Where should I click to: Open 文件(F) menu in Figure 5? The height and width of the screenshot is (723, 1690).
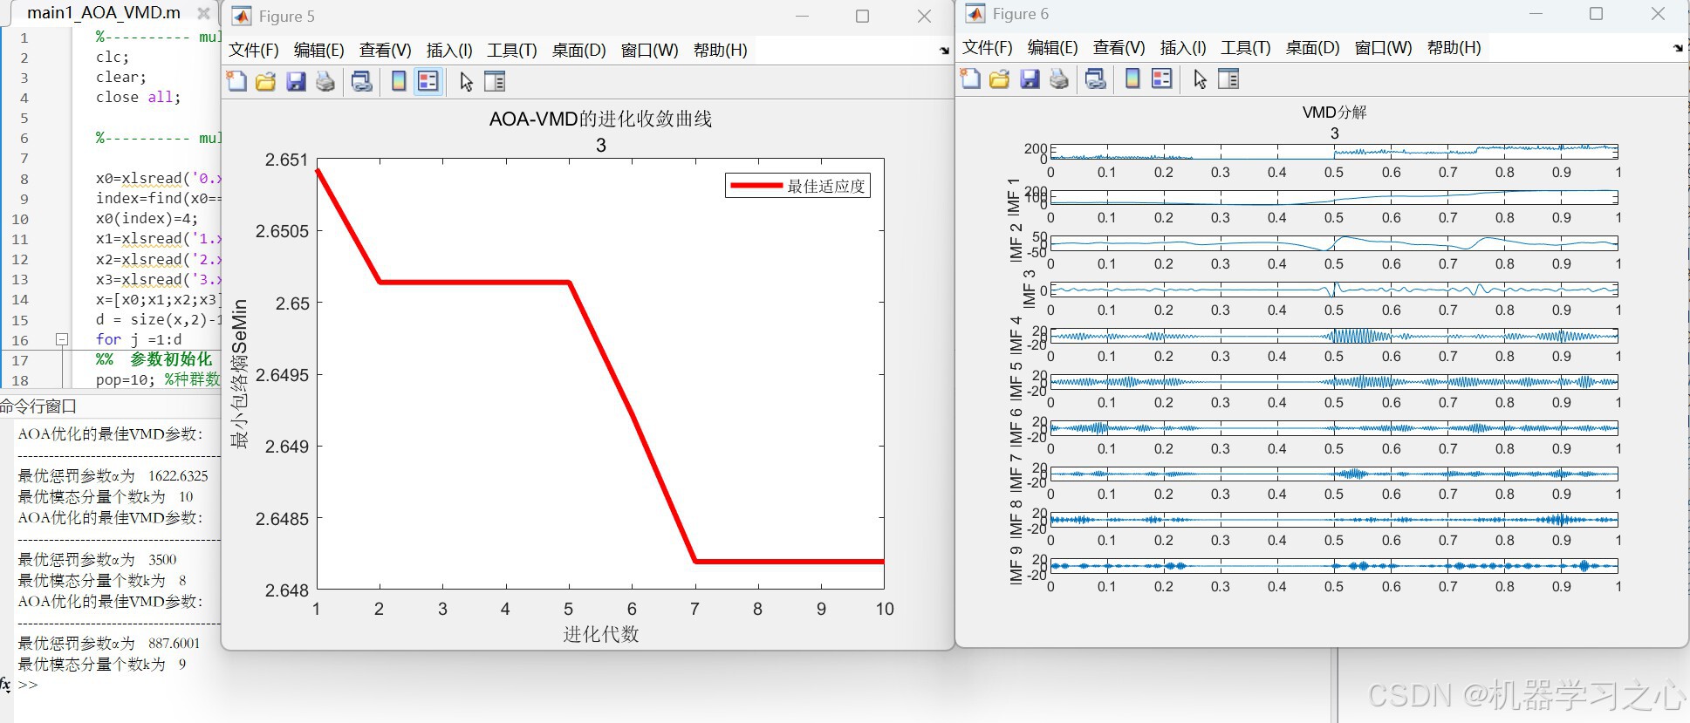point(254,51)
